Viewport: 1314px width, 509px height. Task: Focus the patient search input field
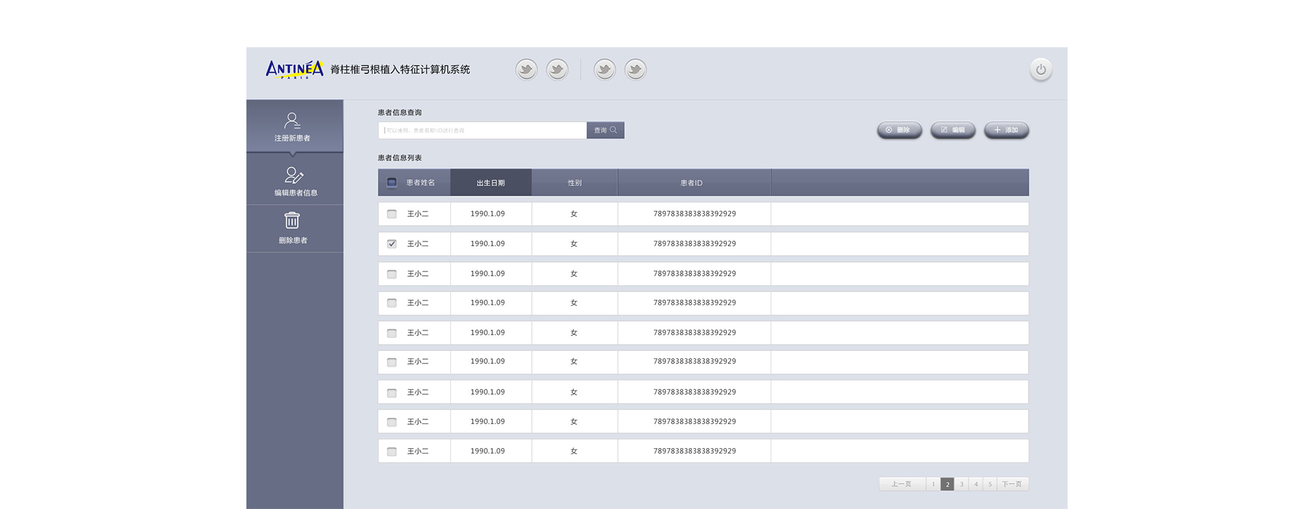(482, 130)
